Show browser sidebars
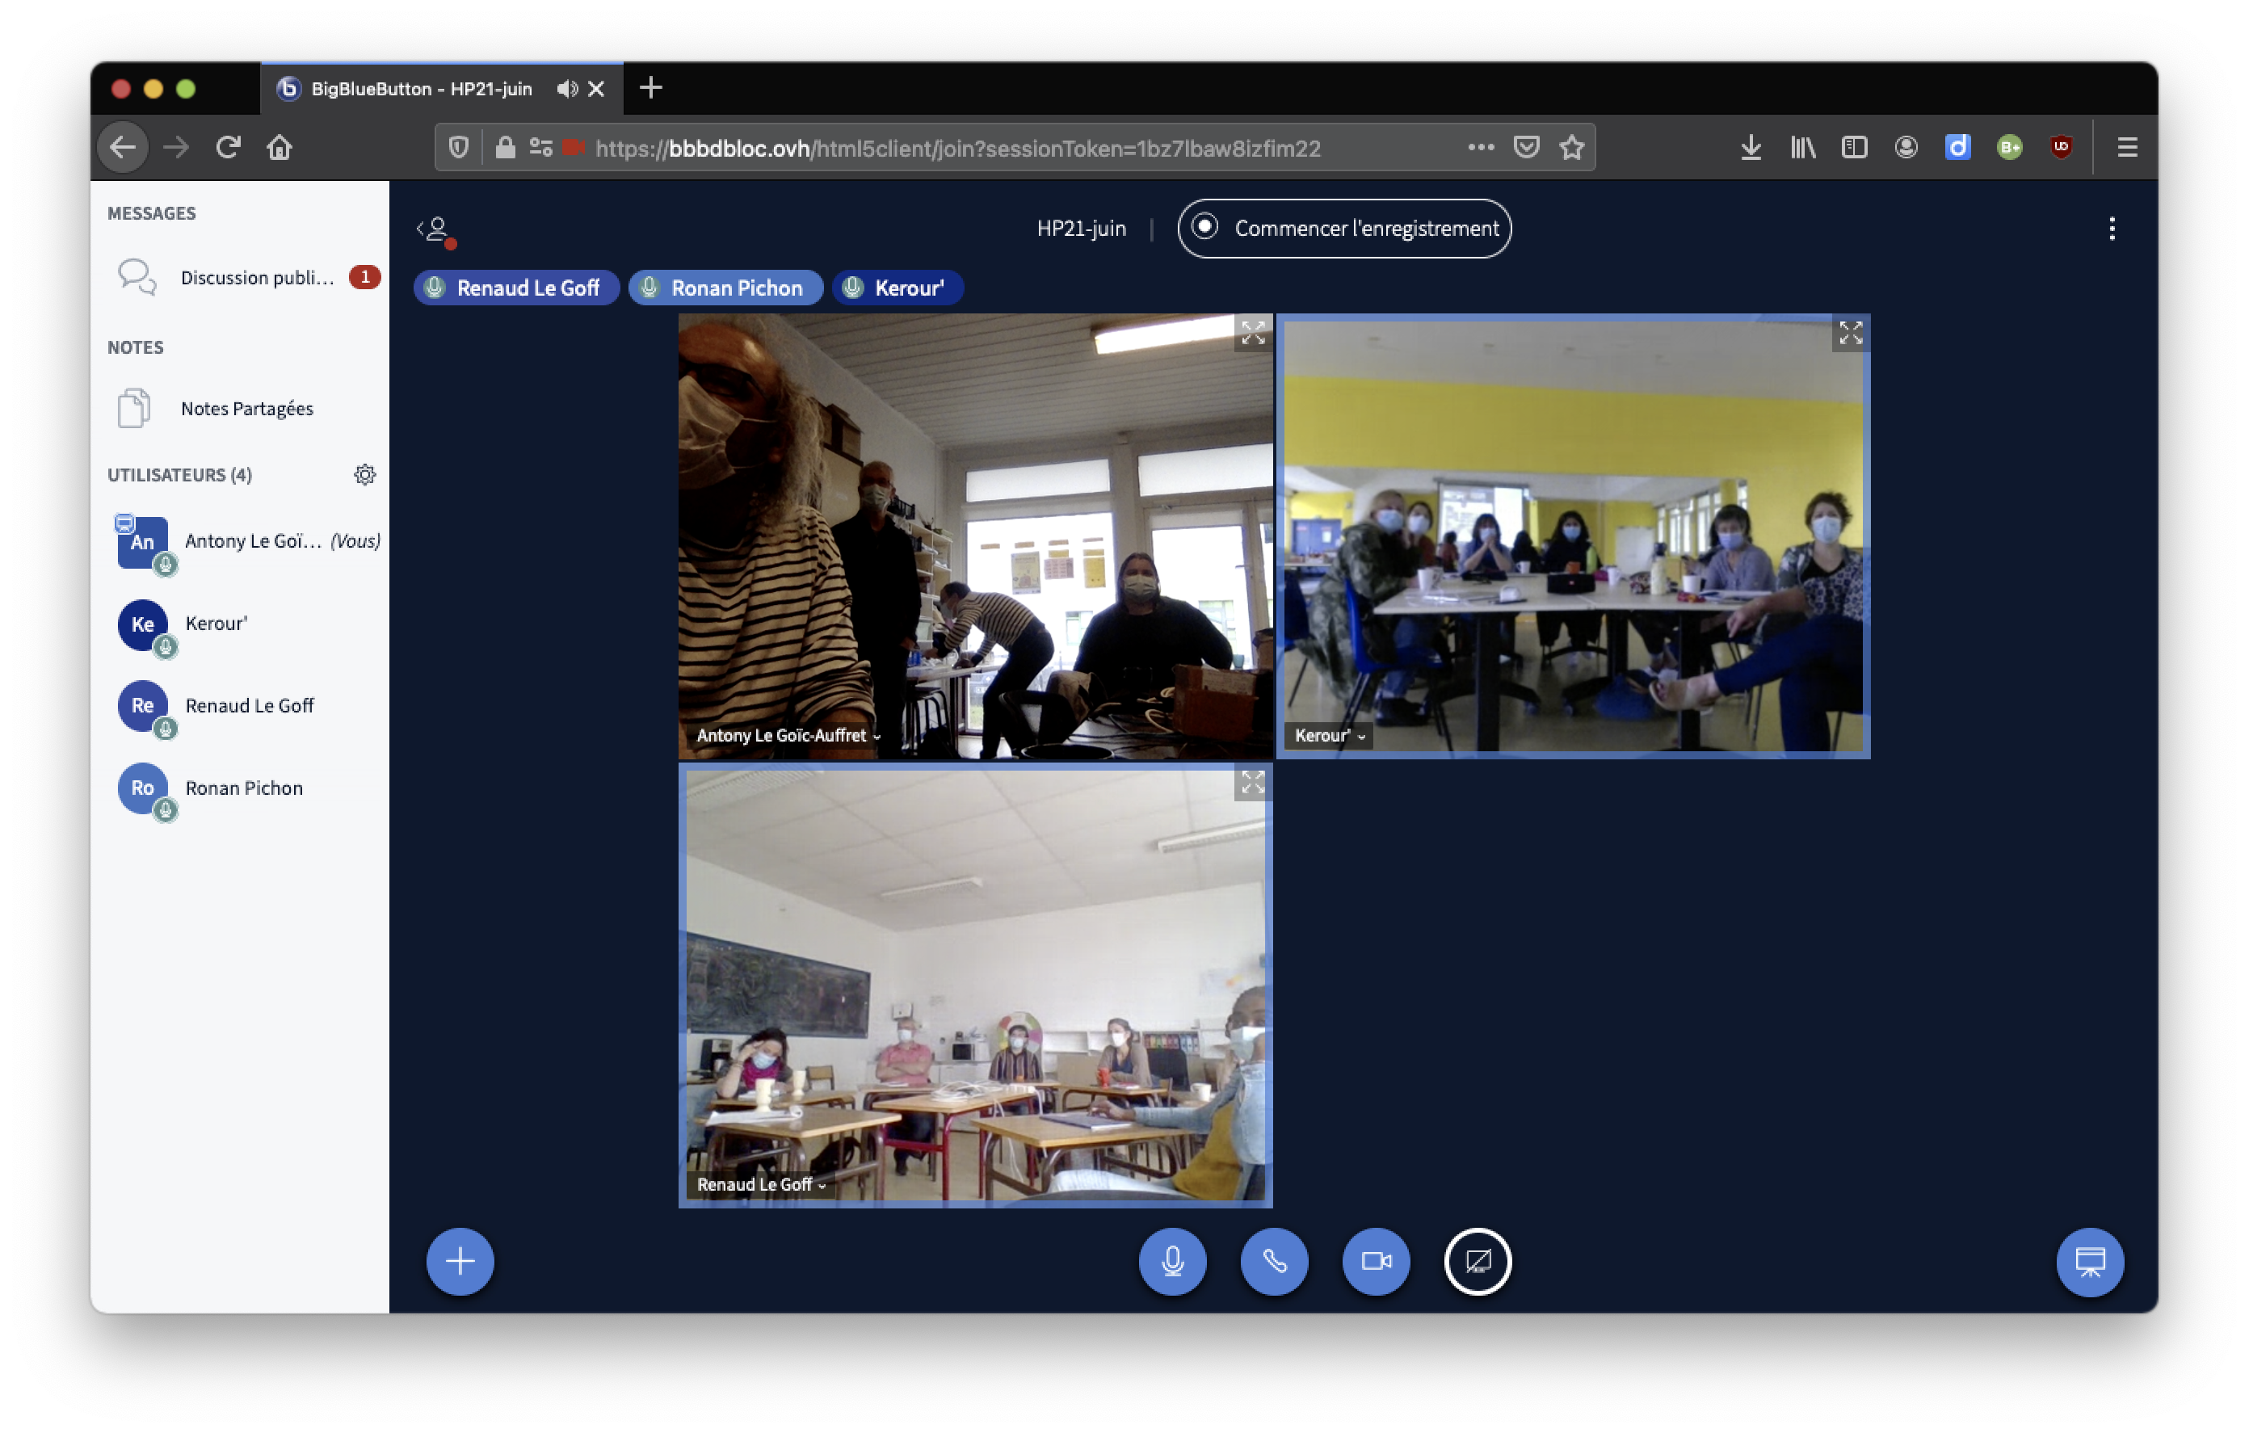 (x=1855, y=147)
